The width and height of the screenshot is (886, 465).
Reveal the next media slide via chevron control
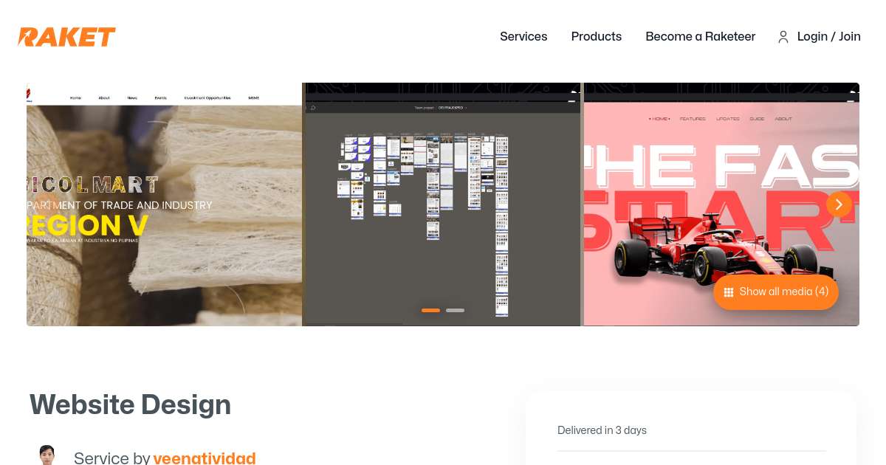point(839,204)
